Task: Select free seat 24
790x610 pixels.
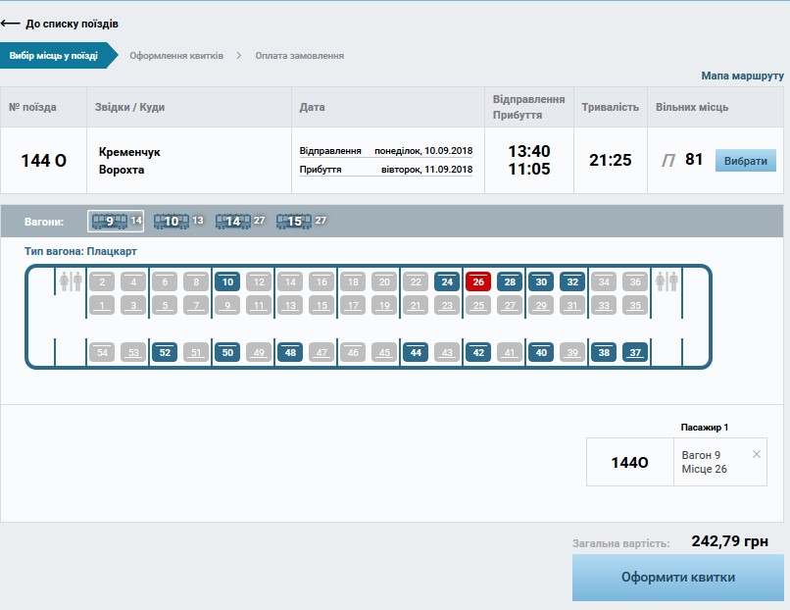Action: (447, 282)
